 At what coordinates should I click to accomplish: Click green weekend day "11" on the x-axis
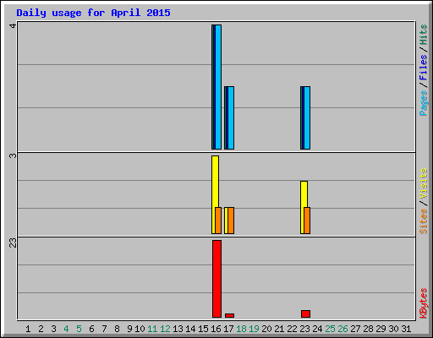pos(152,329)
